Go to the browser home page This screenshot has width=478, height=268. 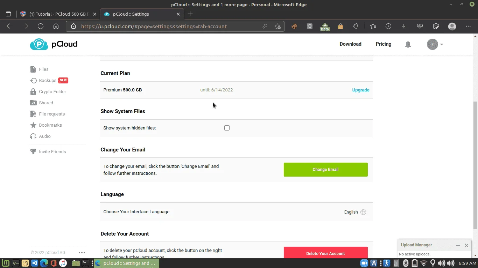[56, 26]
